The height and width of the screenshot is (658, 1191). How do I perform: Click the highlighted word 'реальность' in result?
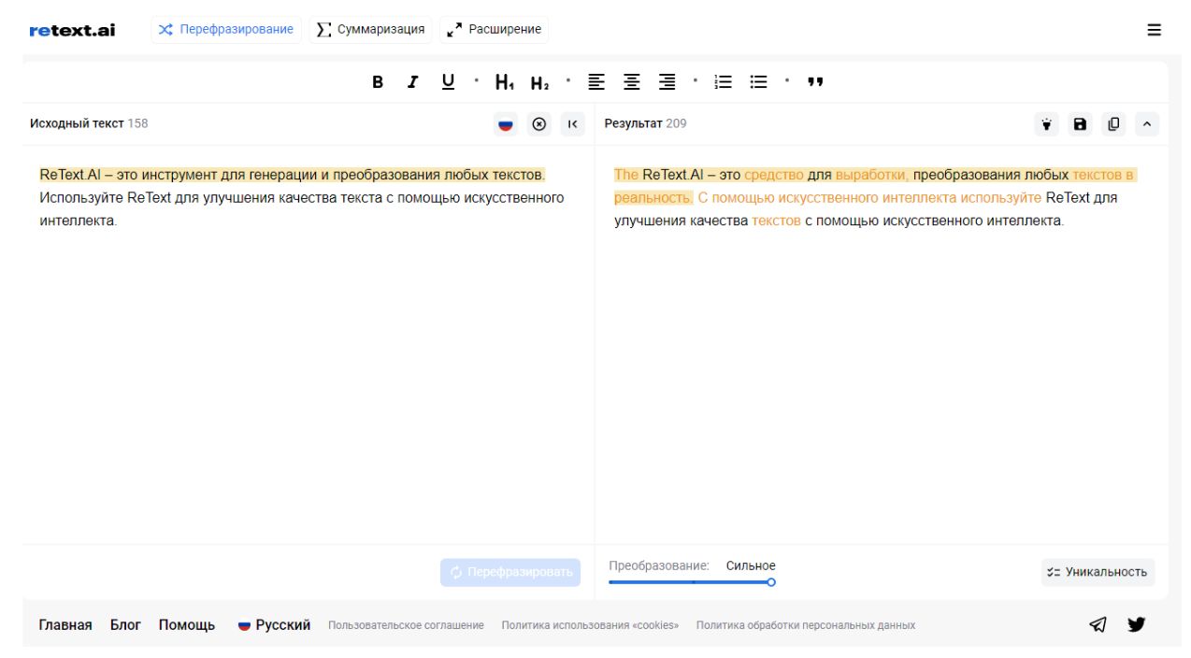(653, 198)
